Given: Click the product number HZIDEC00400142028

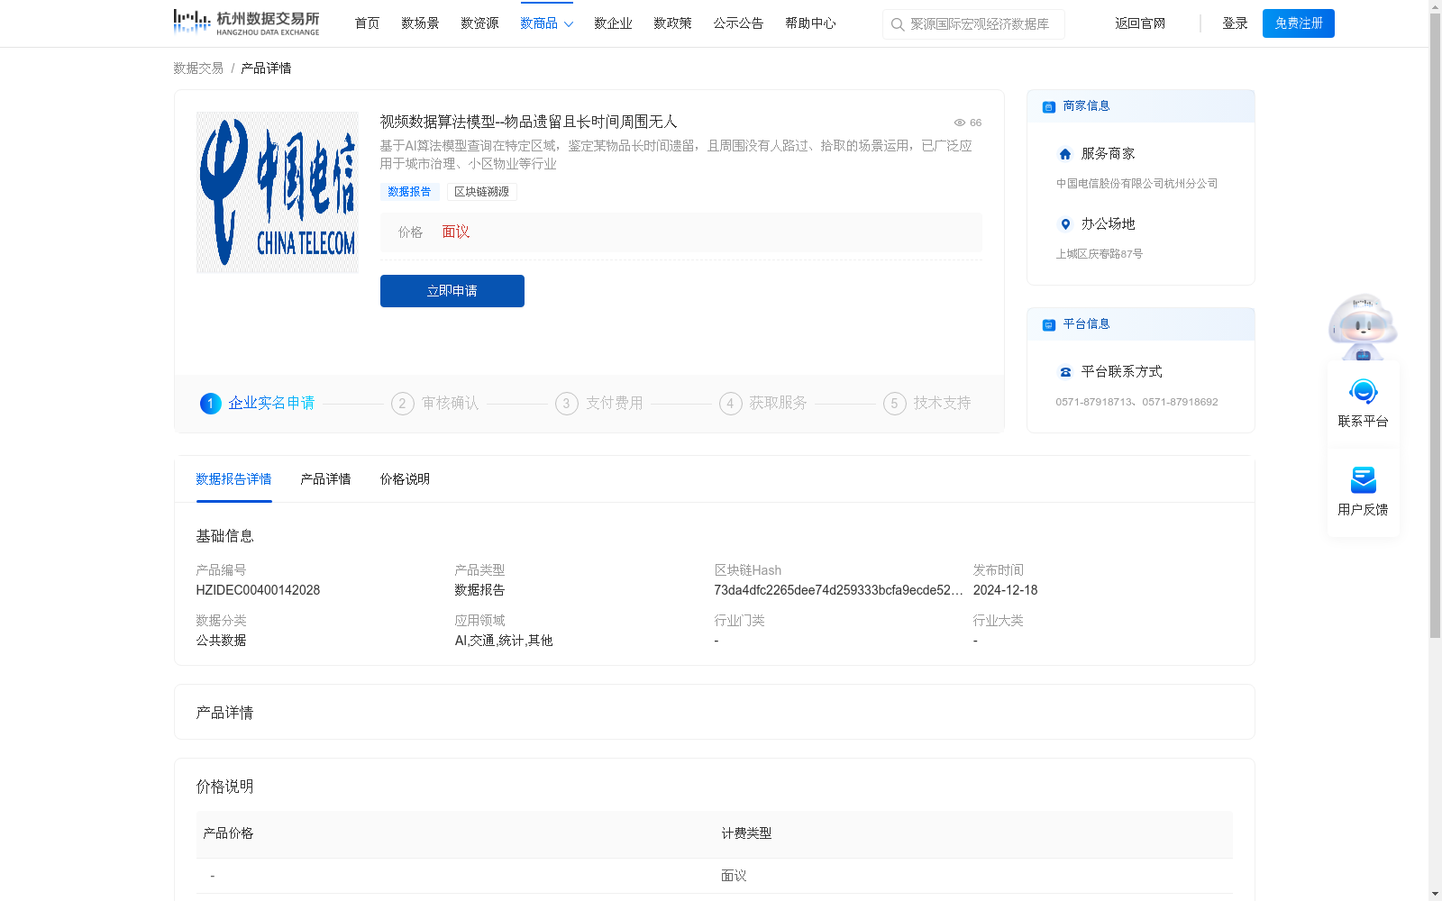Looking at the screenshot, I should [258, 590].
